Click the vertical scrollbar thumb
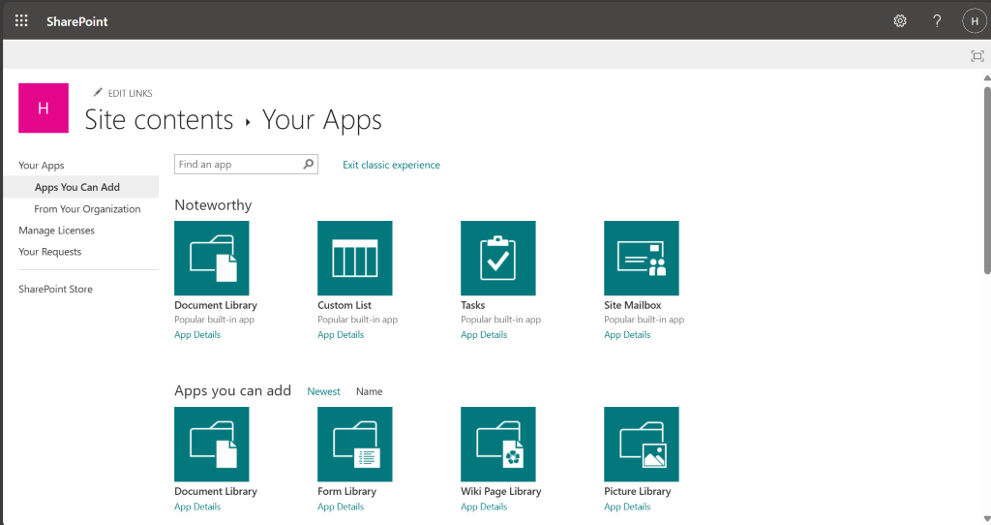This screenshot has width=991, height=525. click(x=987, y=180)
